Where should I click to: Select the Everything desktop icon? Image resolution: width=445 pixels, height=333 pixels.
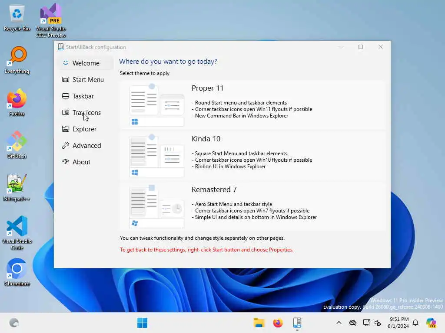click(17, 60)
